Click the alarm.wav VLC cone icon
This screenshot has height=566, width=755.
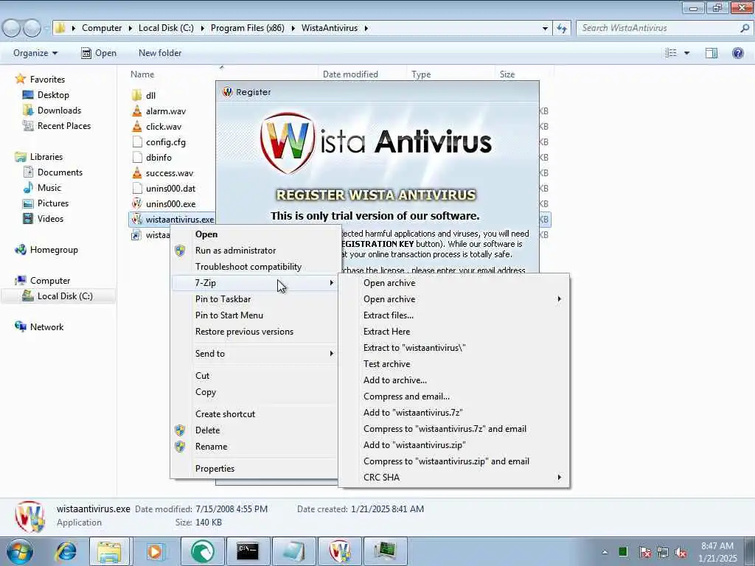[x=136, y=111]
